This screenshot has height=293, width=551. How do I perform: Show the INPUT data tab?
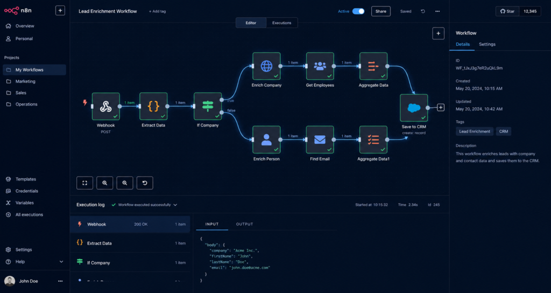pyautogui.click(x=212, y=224)
